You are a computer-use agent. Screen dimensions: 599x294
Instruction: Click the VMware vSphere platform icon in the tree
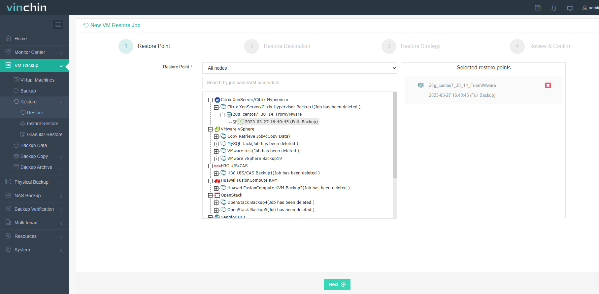pyautogui.click(x=217, y=129)
